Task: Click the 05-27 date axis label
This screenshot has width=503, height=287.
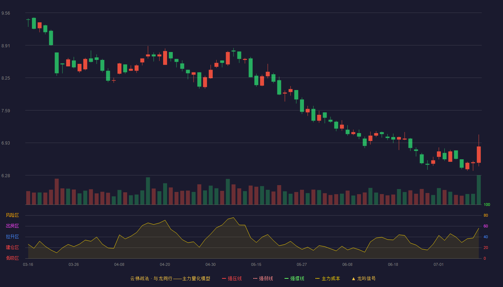Action: [302, 264]
